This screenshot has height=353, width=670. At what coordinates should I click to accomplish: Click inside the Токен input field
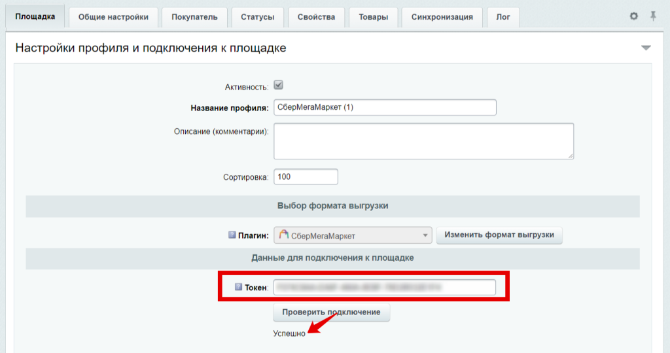pos(385,287)
